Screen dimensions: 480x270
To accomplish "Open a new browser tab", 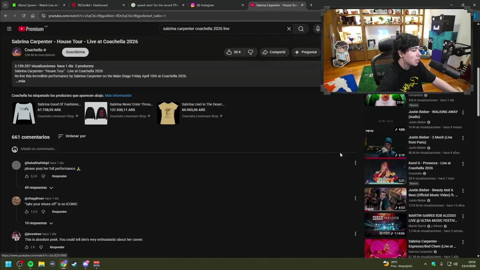I will point(311,5).
